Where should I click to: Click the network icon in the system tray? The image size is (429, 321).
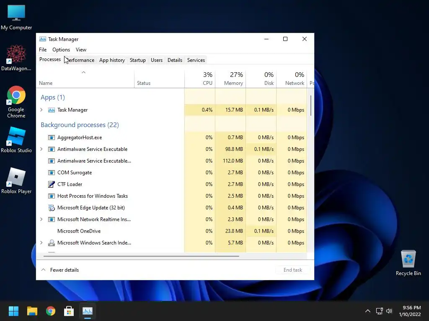379,311
